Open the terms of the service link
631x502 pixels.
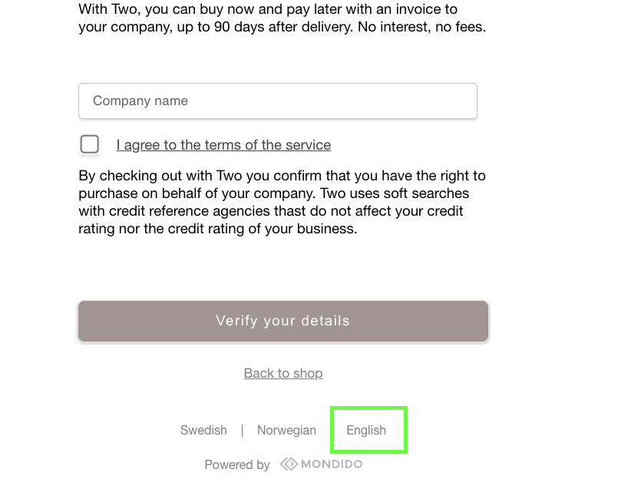click(223, 145)
